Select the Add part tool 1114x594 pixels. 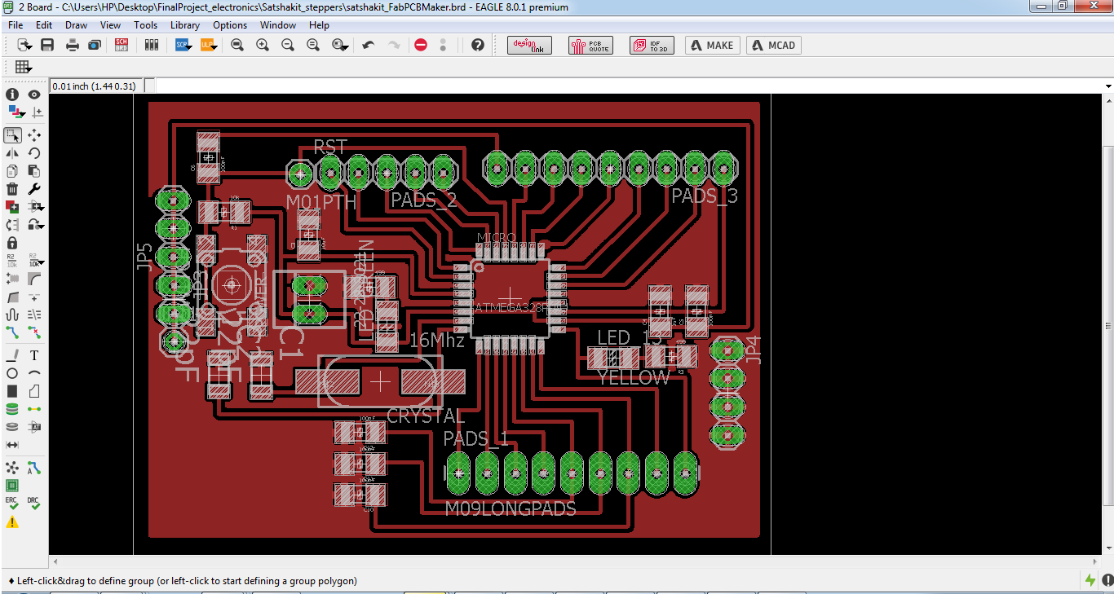tap(12, 207)
